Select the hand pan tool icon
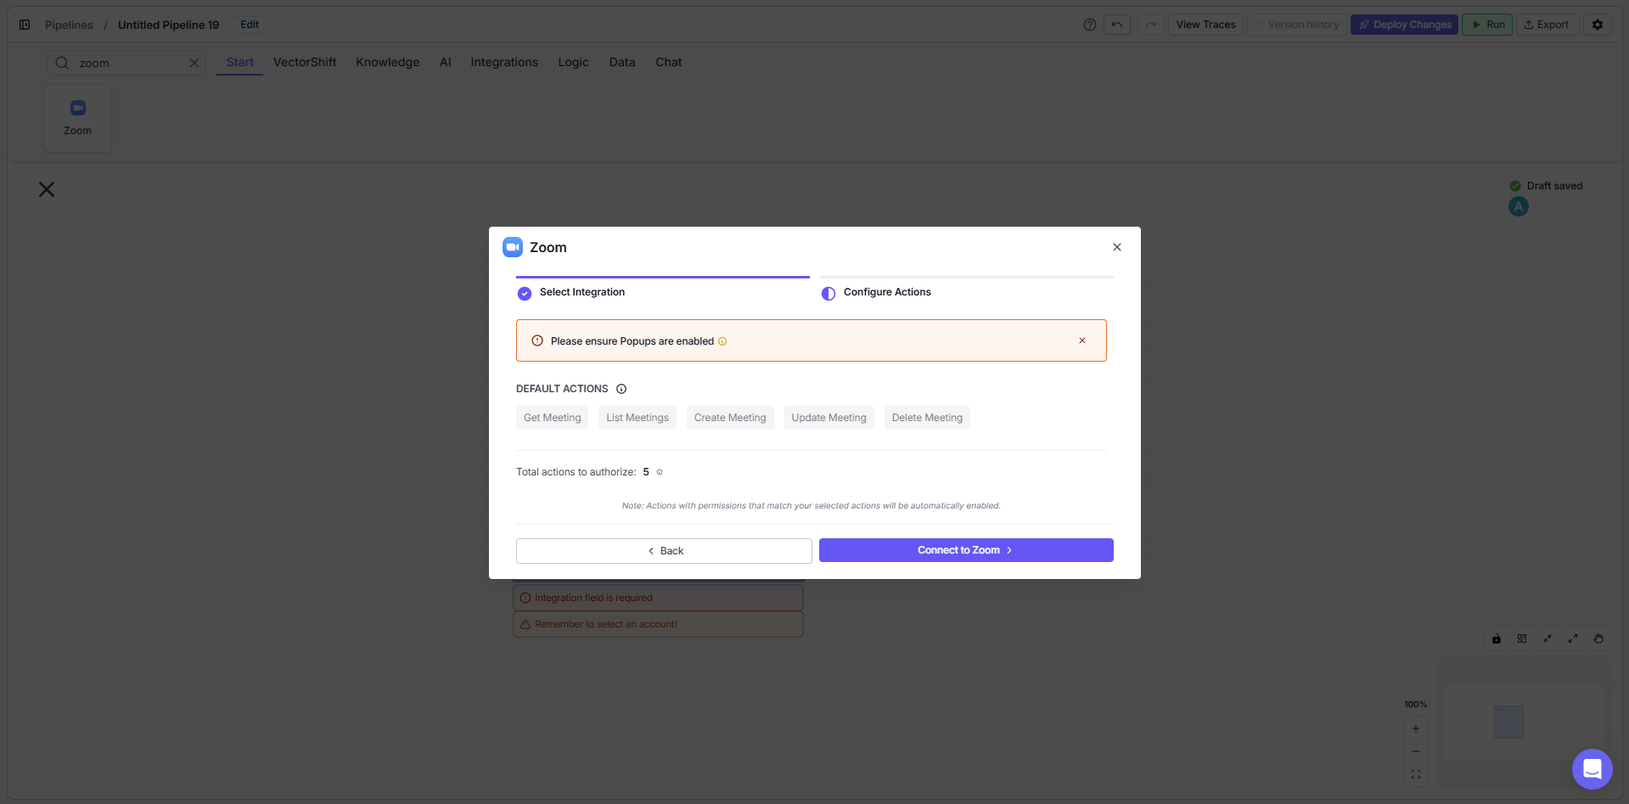The height and width of the screenshot is (804, 1629). pyautogui.click(x=1598, y=638)
